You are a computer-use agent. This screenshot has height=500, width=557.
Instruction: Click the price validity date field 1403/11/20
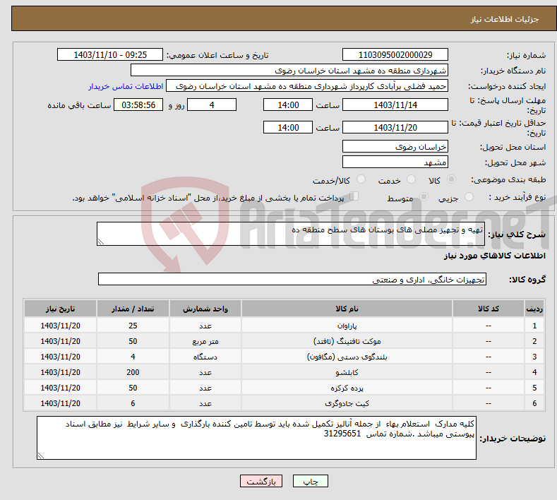click(395, 127)
